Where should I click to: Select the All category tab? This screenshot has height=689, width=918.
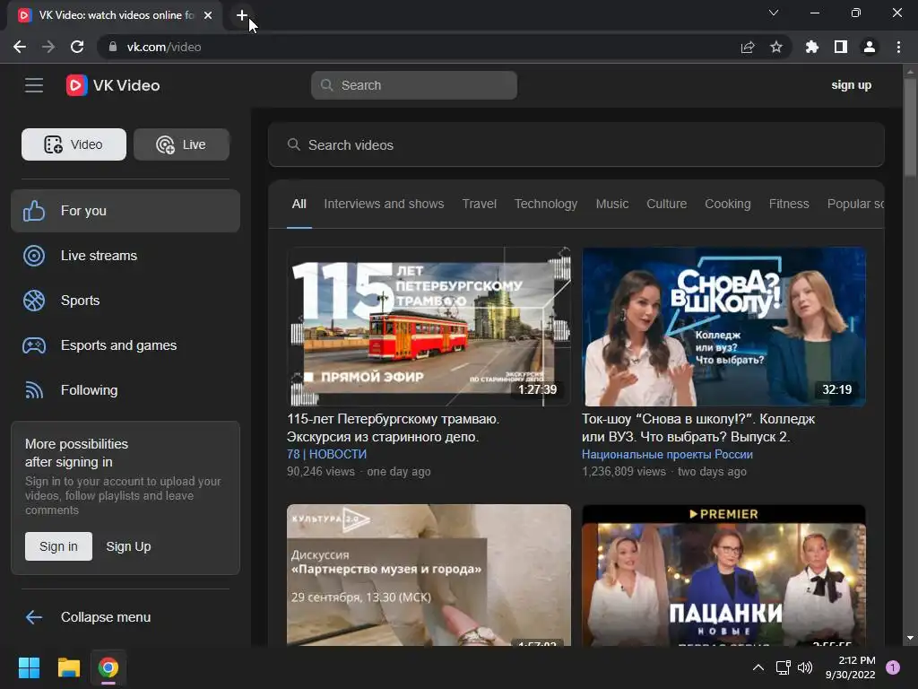pyautogui.click(x=299, y=204)
